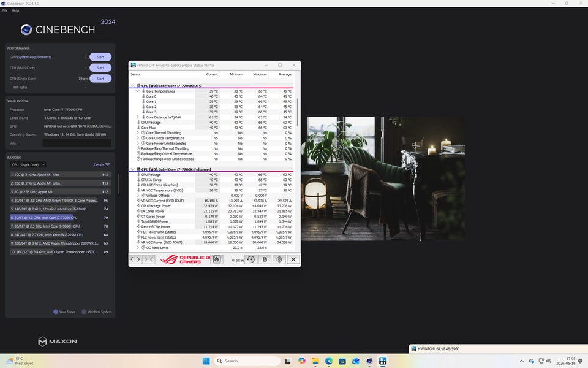Click the Maximum column header in HWiNFO

[x=260, y=74]
